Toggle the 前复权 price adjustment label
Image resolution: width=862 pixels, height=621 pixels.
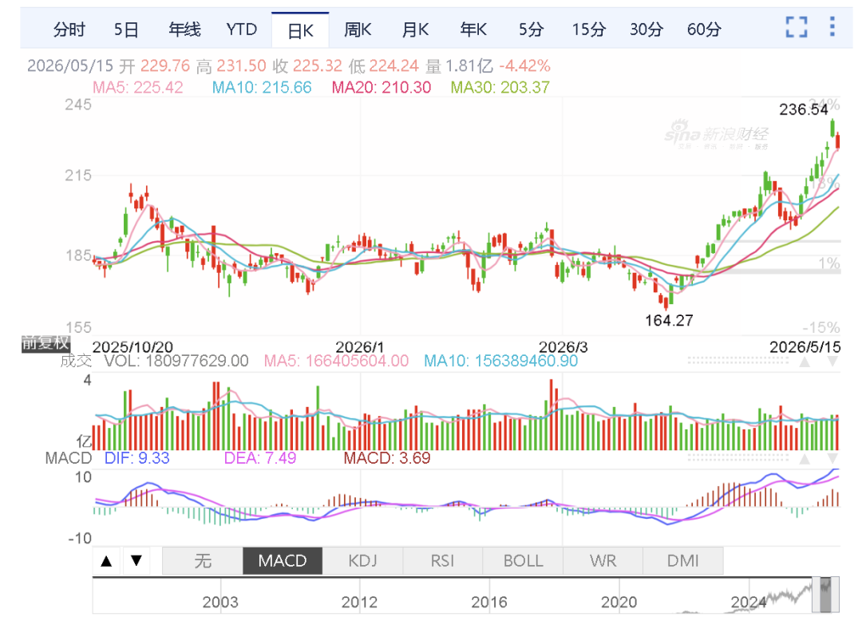click(x=45, y=343)
